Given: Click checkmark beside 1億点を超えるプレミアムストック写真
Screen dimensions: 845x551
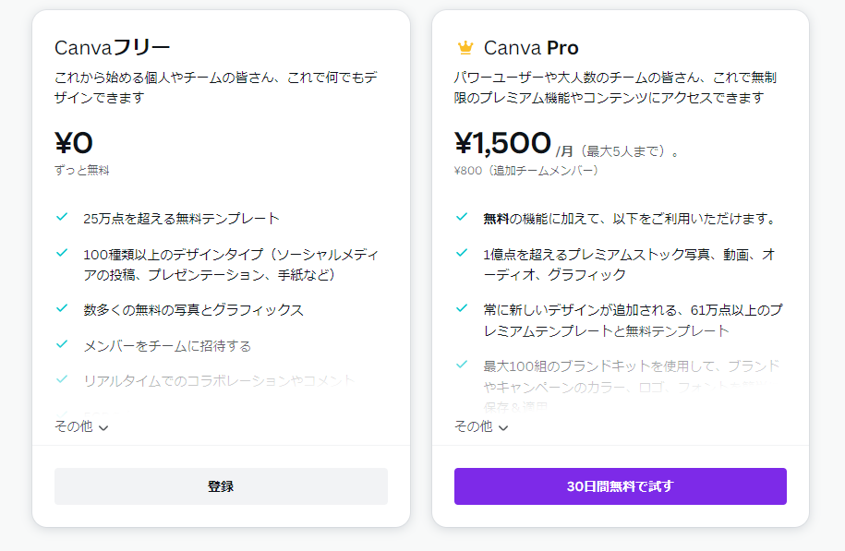Looking at the screenshot, I should 462,252.
